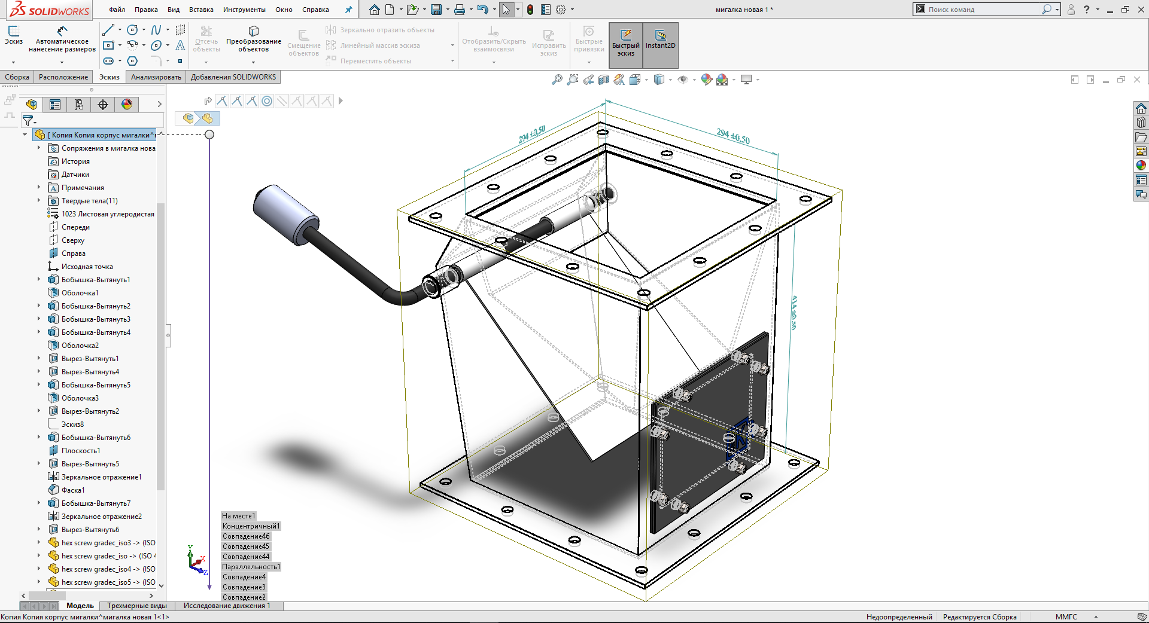Viewport: 1149px width, 623px height.
Task: Toggle the Быстрый эскиз button
Action: click(x=625, y=45)
